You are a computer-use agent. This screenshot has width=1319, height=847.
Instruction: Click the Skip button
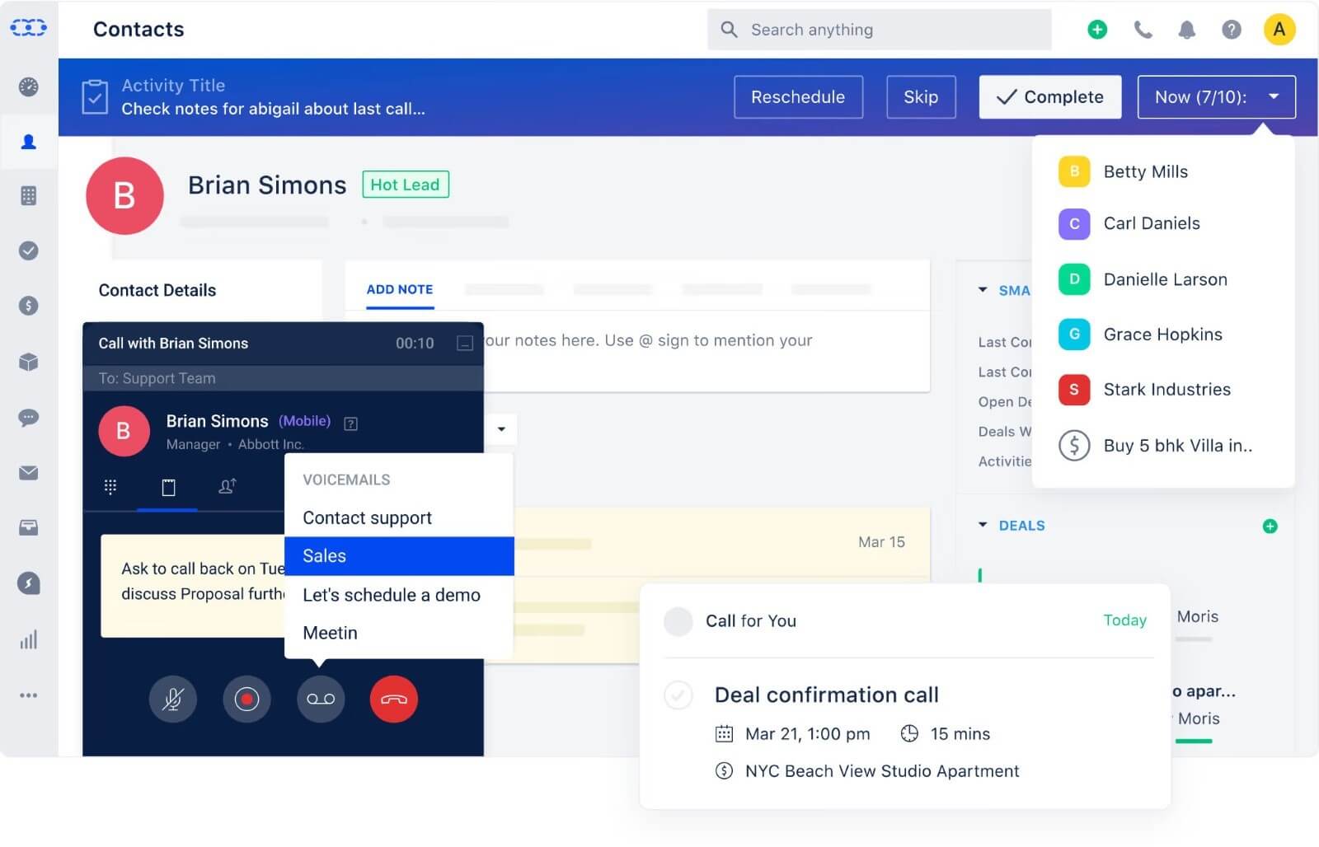pos(921,97)
